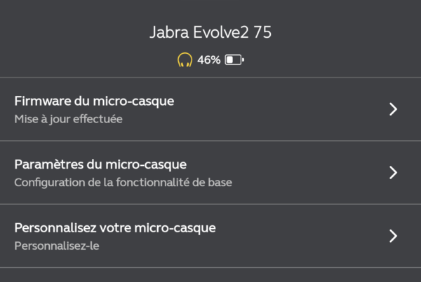Select the blank space in the Personnalisez row
This screenshot has width=421, height=282.
pyautogui.click(x=301, y=236)
